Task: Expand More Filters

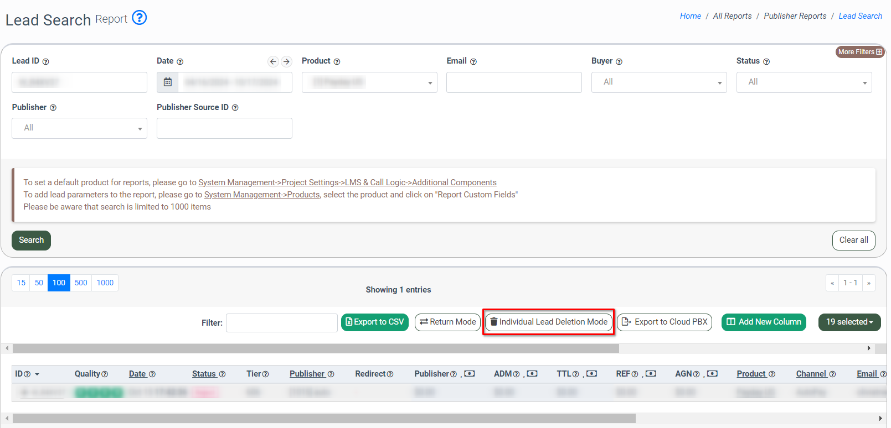Action: [x=859, y=52]
